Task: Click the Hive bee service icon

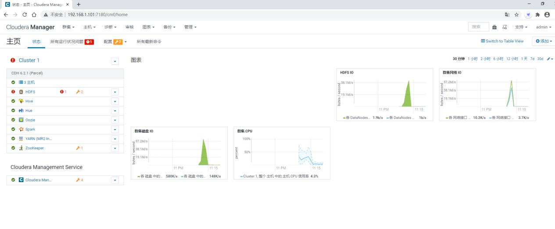Action: click(21, 101)
